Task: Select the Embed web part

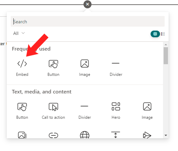Action: [x=22, y=68]
